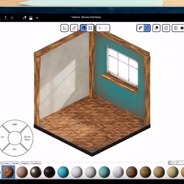
Task: Click the Quick Menu radial segment
Action: (x=27, y=138)
